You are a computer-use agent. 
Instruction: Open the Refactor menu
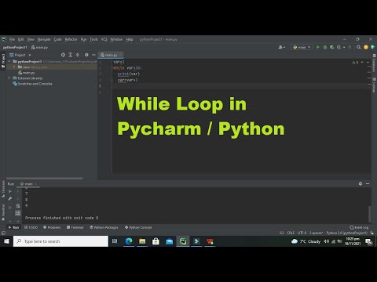[71, 39]
